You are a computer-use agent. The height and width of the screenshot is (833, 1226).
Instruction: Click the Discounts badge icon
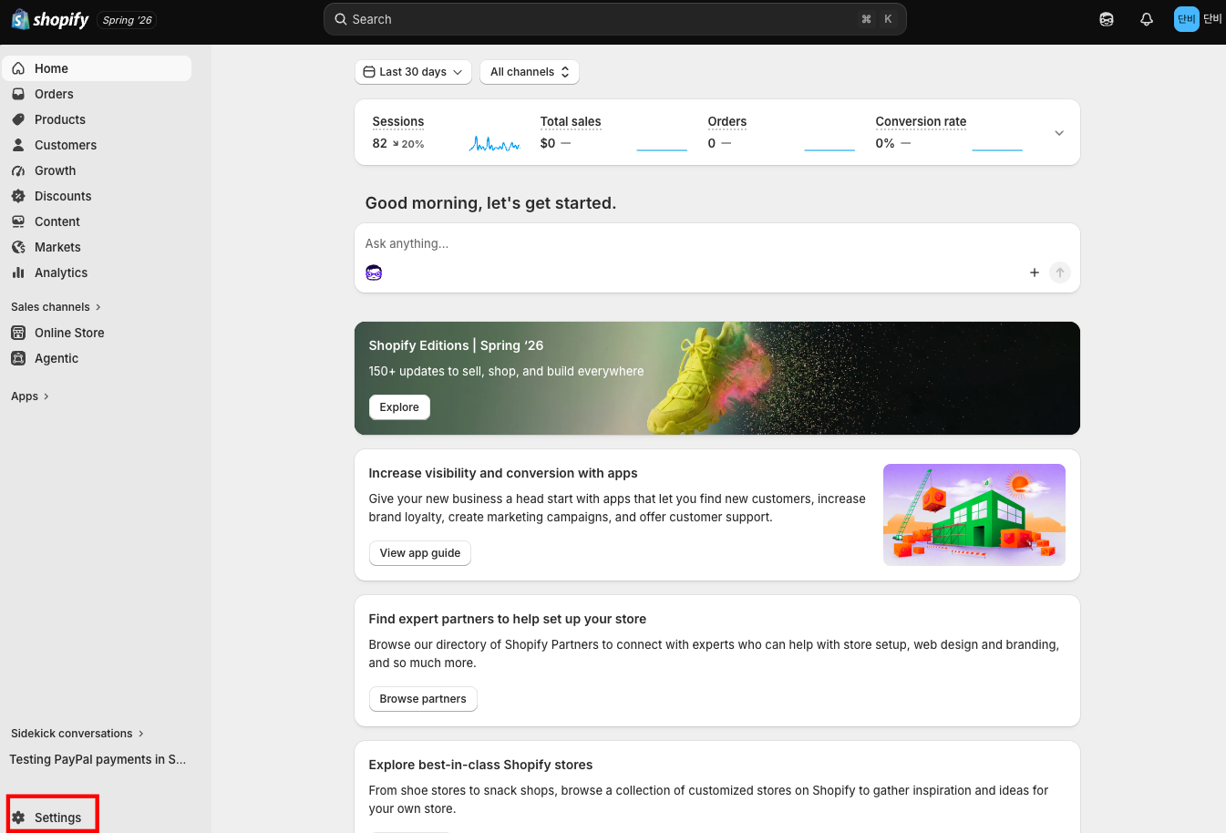pos(18,196)
